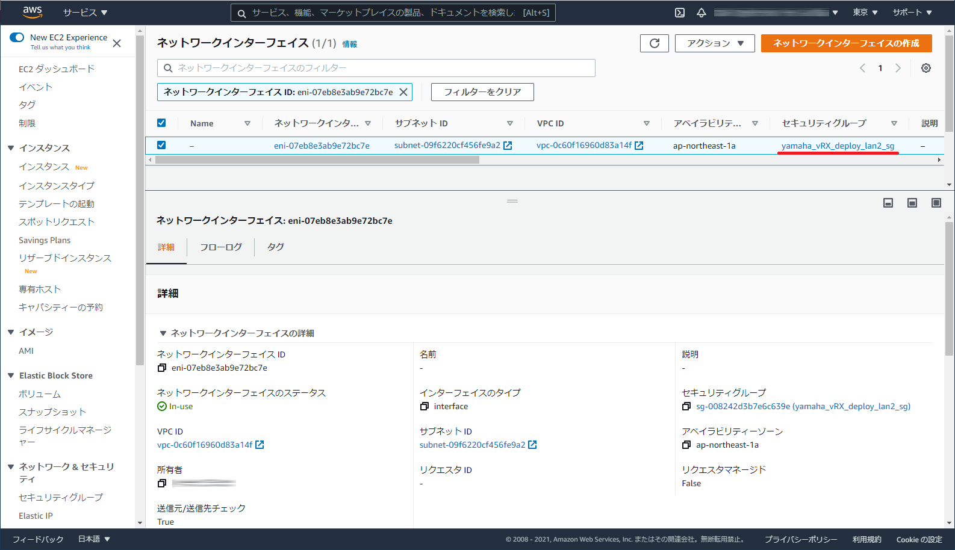Click the フィルターをクリア button
Viewport: 955px width, 550px height.
482,92
